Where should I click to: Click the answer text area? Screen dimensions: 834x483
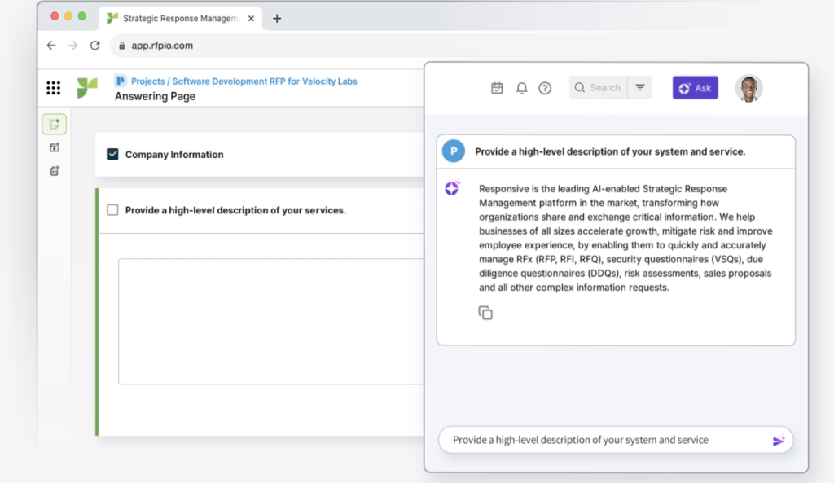coord(270,321)
